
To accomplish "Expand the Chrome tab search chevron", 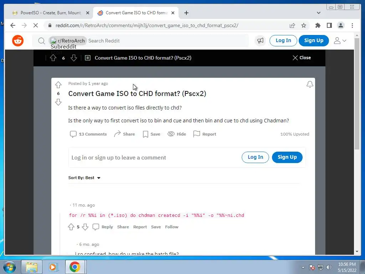I will (x=319, y=13).
